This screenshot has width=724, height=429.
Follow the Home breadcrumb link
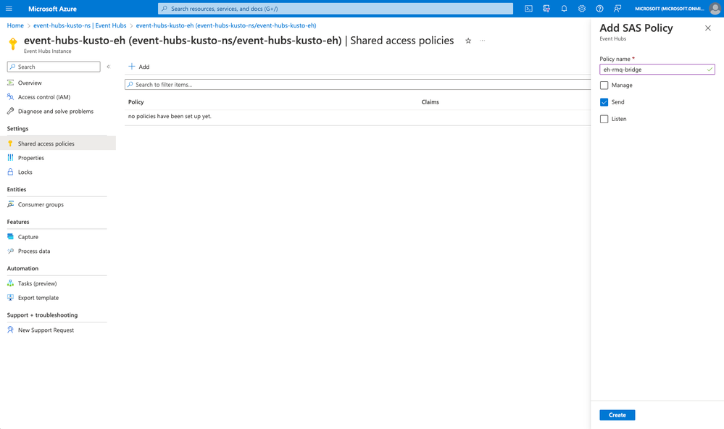pos(15,25)
